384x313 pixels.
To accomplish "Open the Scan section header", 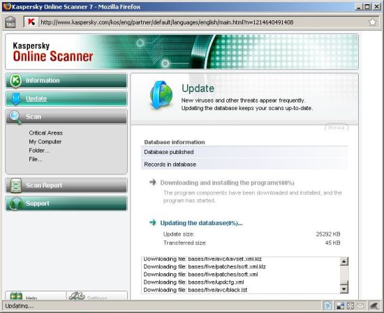I will [x=66, y=116].
